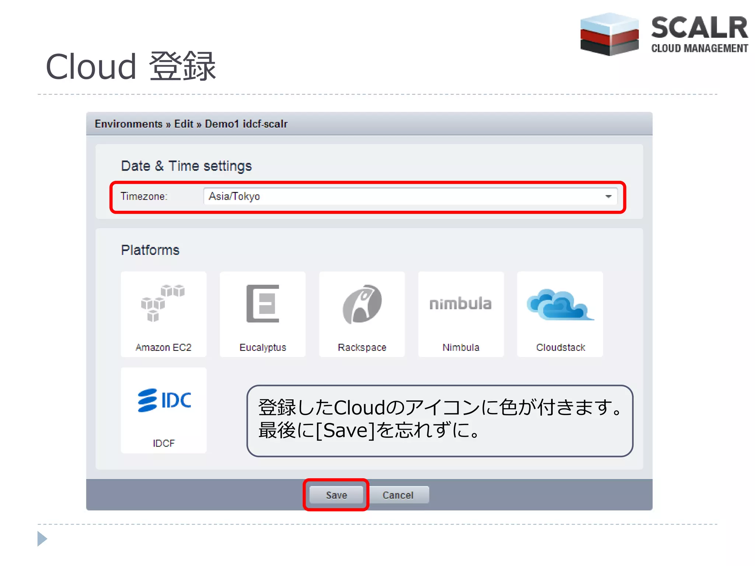The height and width of the screenshot is (566, 755).
Task: Open the Rackspace platform settings
Action: 362,314
